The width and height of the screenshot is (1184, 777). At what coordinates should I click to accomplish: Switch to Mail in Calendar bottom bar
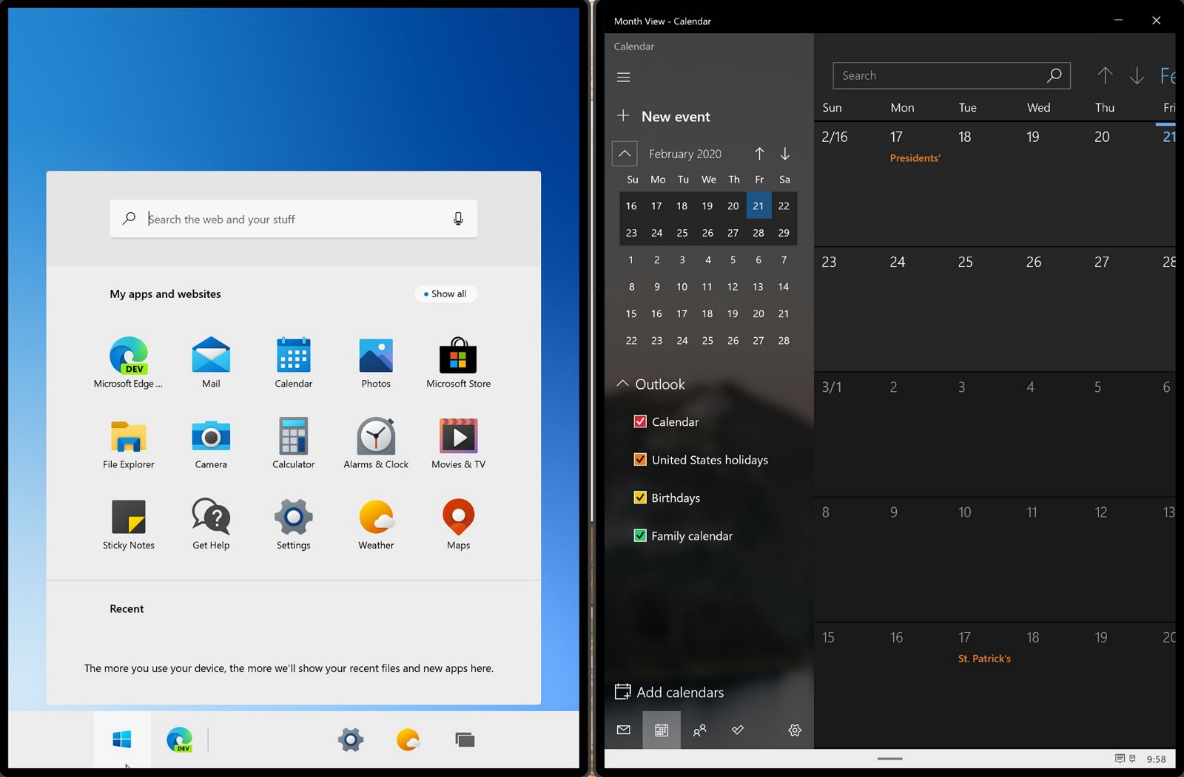click(x=624, y=730)
